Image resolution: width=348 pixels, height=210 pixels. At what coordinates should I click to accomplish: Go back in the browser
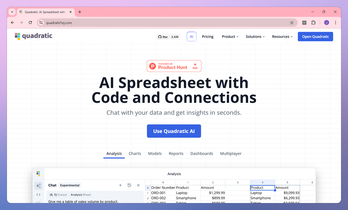point(12,23)
